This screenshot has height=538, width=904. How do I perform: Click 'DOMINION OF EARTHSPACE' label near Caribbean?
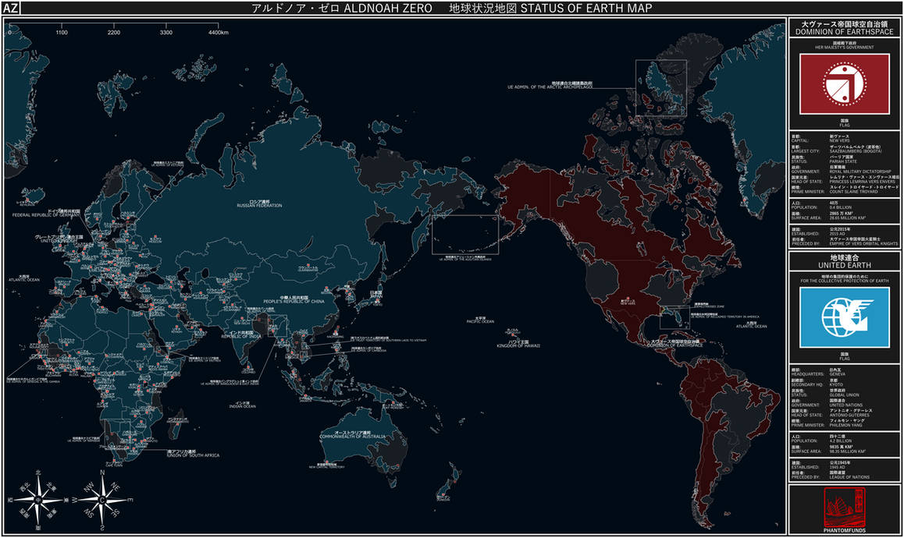(675, 345)
